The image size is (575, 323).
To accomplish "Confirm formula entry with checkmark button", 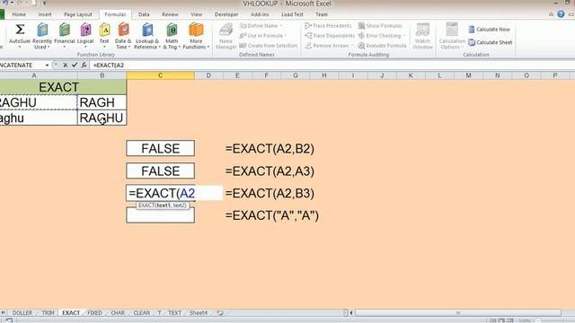I will click(x=75, y=65).
